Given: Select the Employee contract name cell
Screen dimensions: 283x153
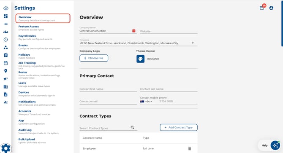Looking at the screenshot, I should [89, 148].
